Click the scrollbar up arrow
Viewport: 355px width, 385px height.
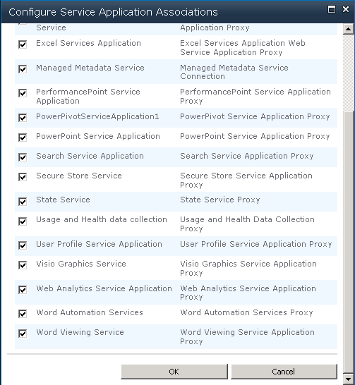pyautogui.click(x=349, y=29)
